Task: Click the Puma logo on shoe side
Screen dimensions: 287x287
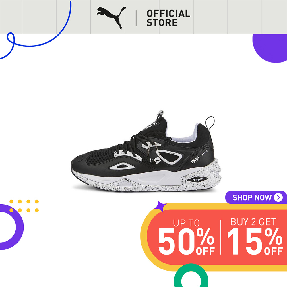Action: point(199,157)
